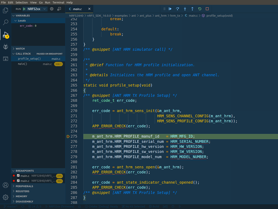Open the Run menu
Image resolution: width=278 pixels, height=209 pixels.
[x=48, y=2]
